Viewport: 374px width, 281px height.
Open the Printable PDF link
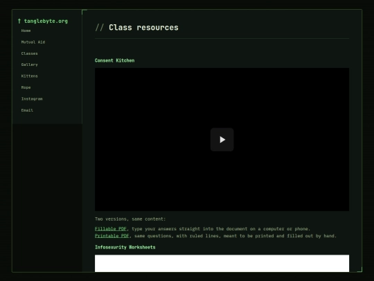pos(112,236)
